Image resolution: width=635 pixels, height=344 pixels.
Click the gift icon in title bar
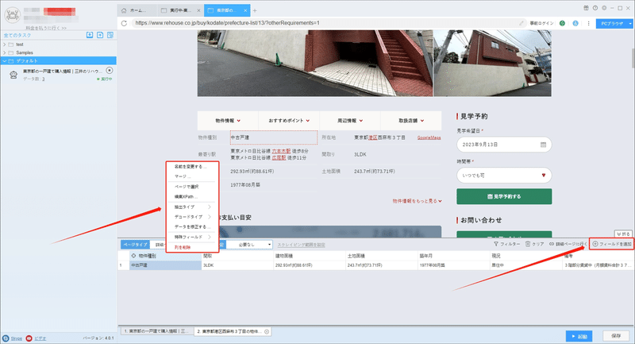(586, 8)
